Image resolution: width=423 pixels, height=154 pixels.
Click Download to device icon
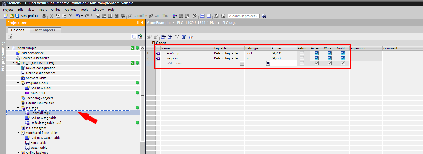104,16
